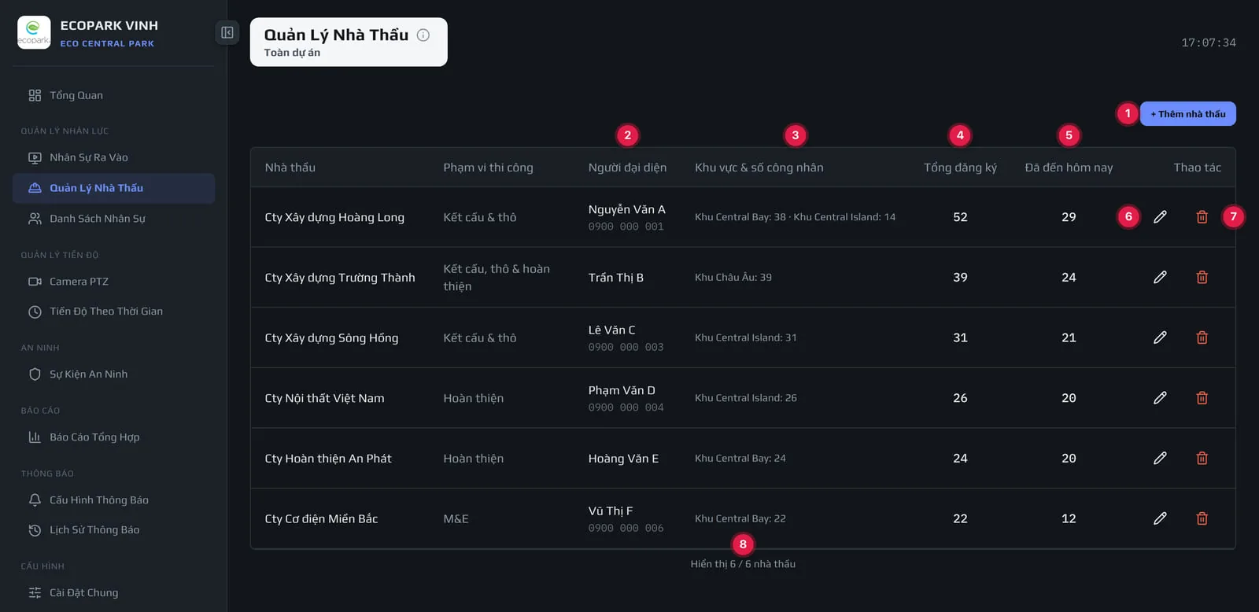Click pencil icon for Cty Xây dựng Sông Hồng
Screen dimensions: 1259x612
click(x=1160, y=337)
